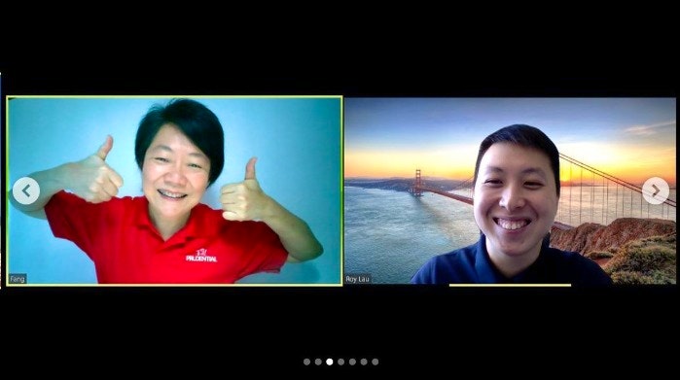The height and width of the screenshot is (380, 680).
Task: Advance to next slide with right arrow
Action: [x=656, y=190]
